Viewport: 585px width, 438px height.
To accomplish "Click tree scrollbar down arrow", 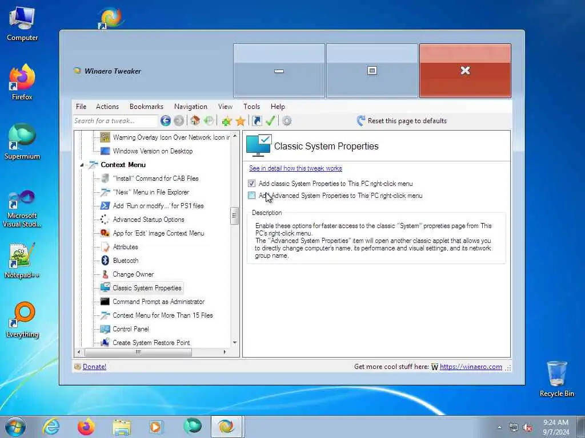I will [x=235, y=343].
